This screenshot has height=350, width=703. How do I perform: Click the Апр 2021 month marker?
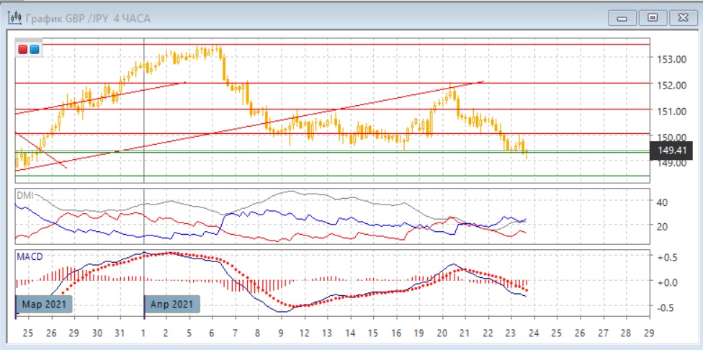click(x=171, y=305)
